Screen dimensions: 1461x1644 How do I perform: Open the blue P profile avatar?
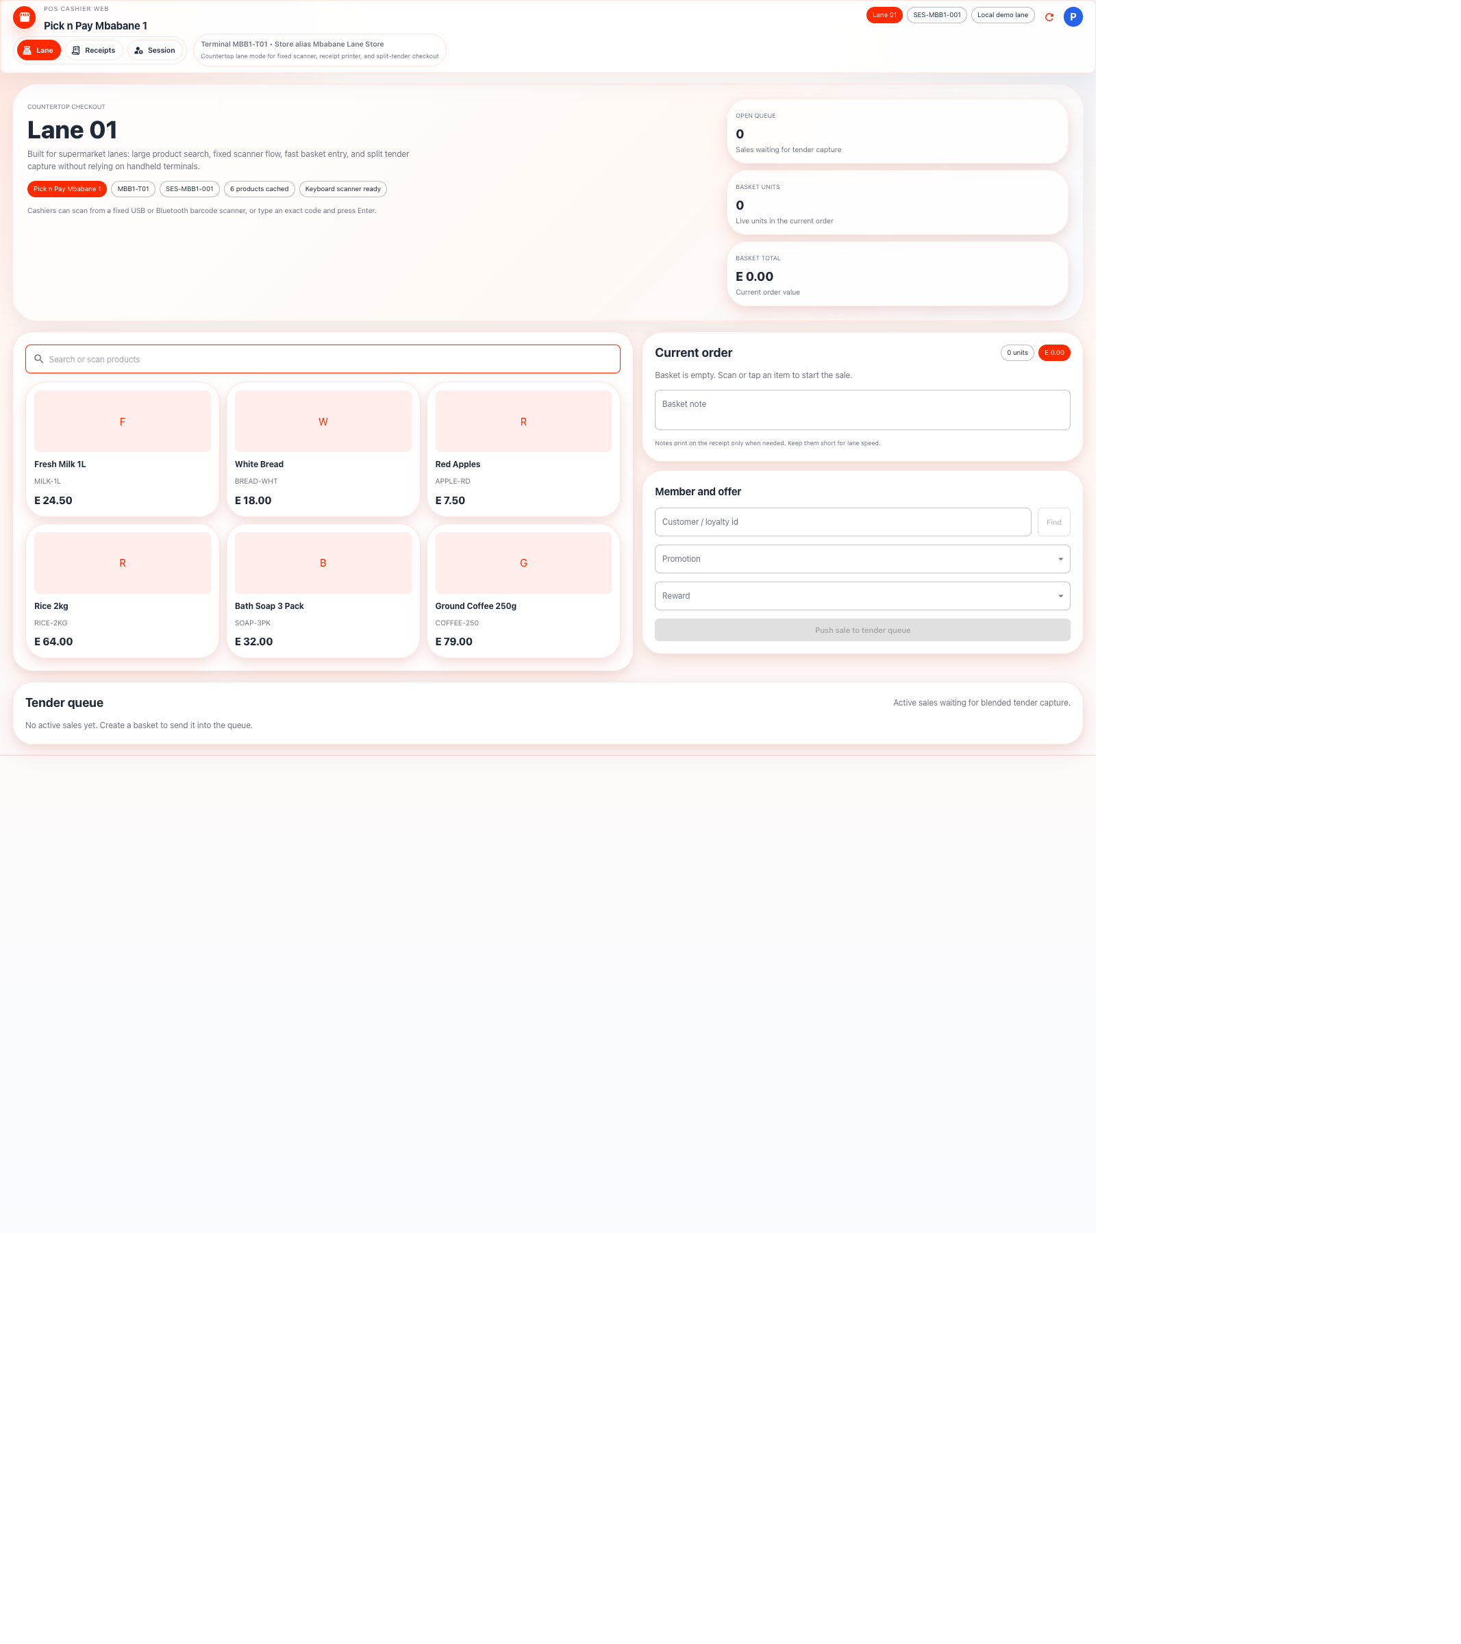1073,17
